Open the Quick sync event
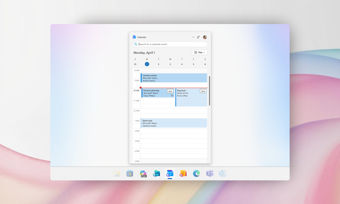Screen dimensions: 340x204 [174, 123]
